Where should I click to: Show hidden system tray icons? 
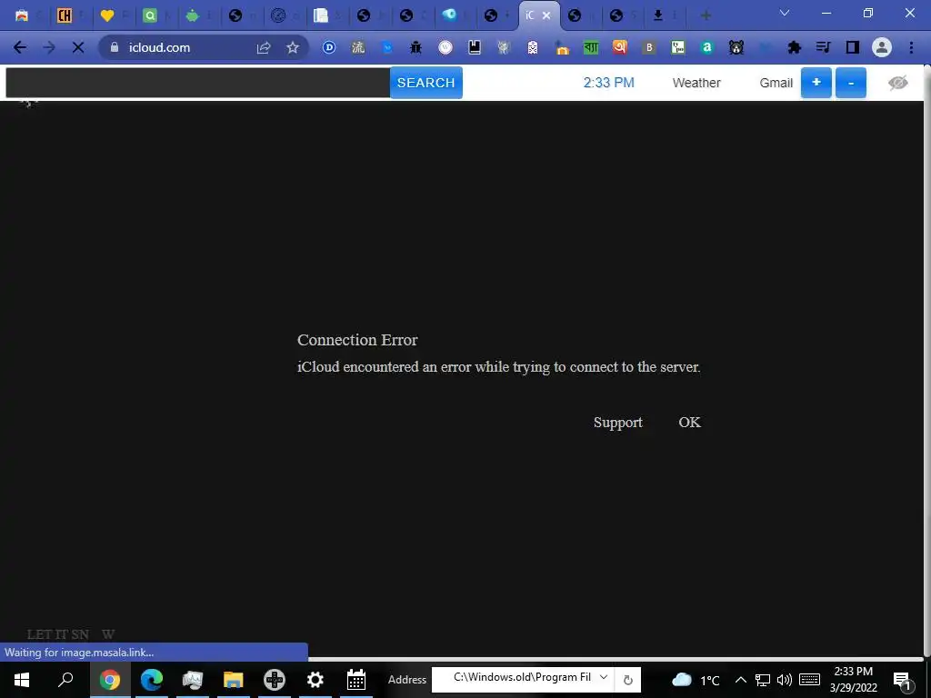(x=740, y=680)
